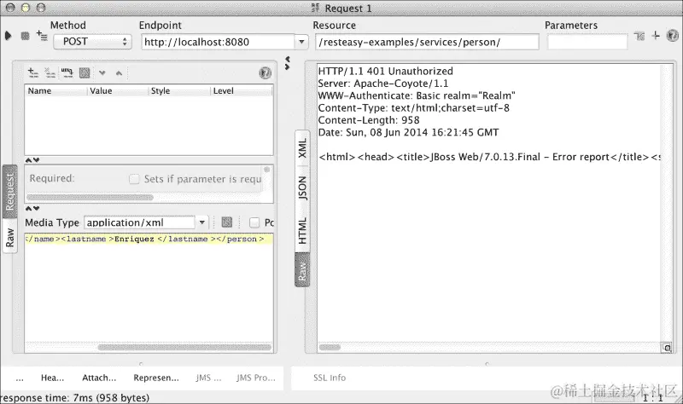
Task: Click the JBoss Web Error report html line
Action: click(489, 157)
